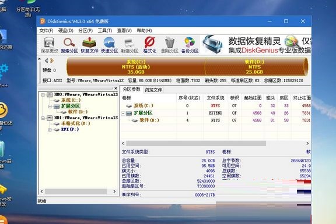This screenshot has height=224, width=336.
Task: Open the 帮助(H) menu
Action: point(144,31)
